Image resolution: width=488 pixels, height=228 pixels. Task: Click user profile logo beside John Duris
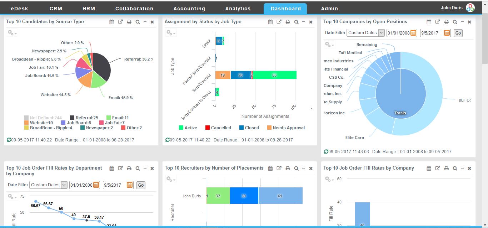click(x=470, y=8)
